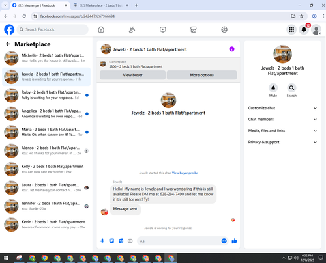This screenshot has height=263, width=326.
Task: Click the More options button
Action: (x=202, y=75)
